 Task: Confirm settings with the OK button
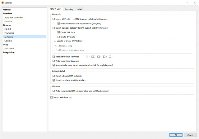tap(176, 135)
